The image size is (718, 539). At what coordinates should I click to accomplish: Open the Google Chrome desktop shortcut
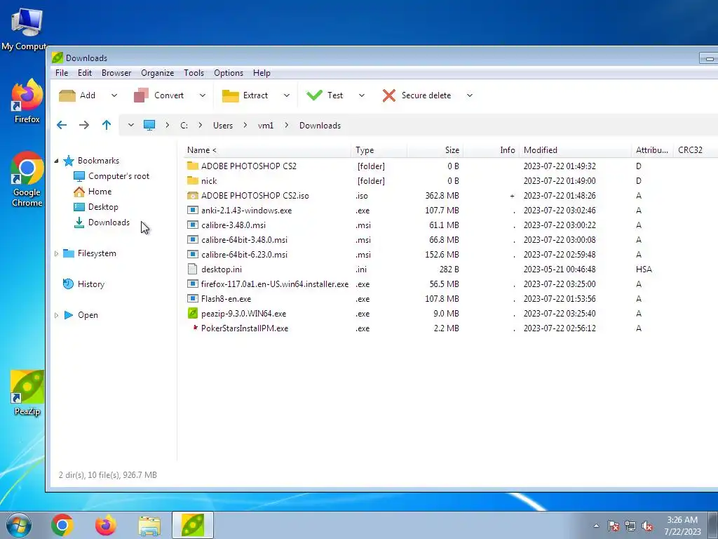[27, 179]
